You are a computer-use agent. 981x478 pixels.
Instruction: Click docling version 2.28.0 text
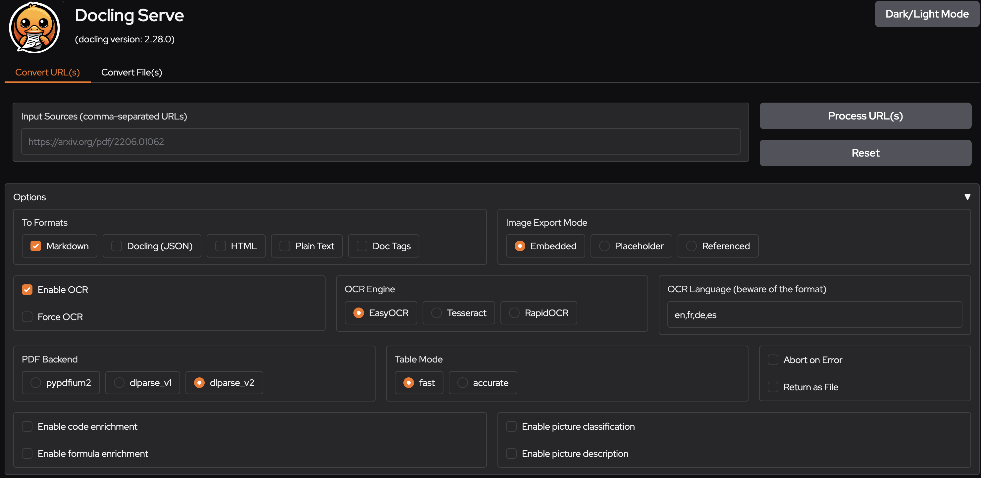125,39
